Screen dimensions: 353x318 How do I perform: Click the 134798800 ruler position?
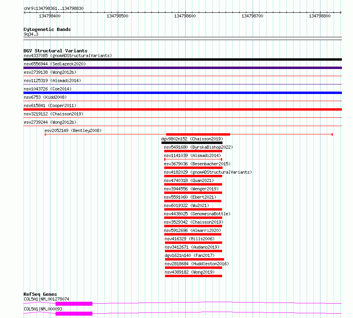(320, 16)
